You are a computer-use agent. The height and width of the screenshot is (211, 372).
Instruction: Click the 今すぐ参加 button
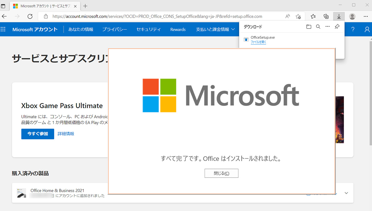[38, 134]
